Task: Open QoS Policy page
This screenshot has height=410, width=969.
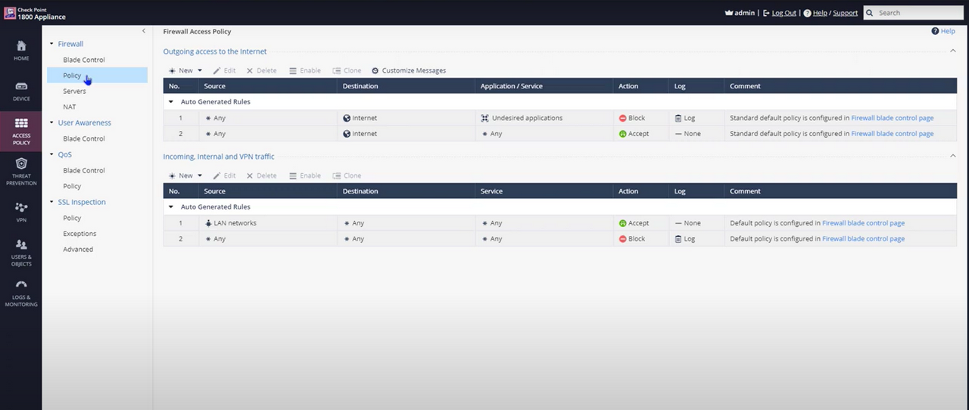Action: pyautogui.click(x=72, y=186)
